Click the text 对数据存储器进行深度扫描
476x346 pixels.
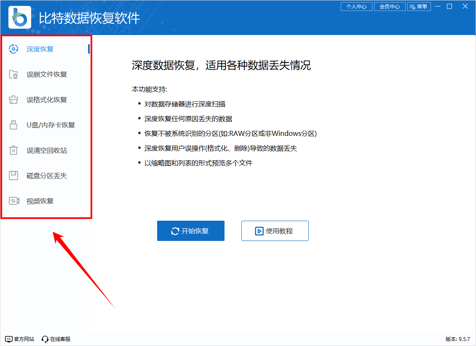pos(185,104)
